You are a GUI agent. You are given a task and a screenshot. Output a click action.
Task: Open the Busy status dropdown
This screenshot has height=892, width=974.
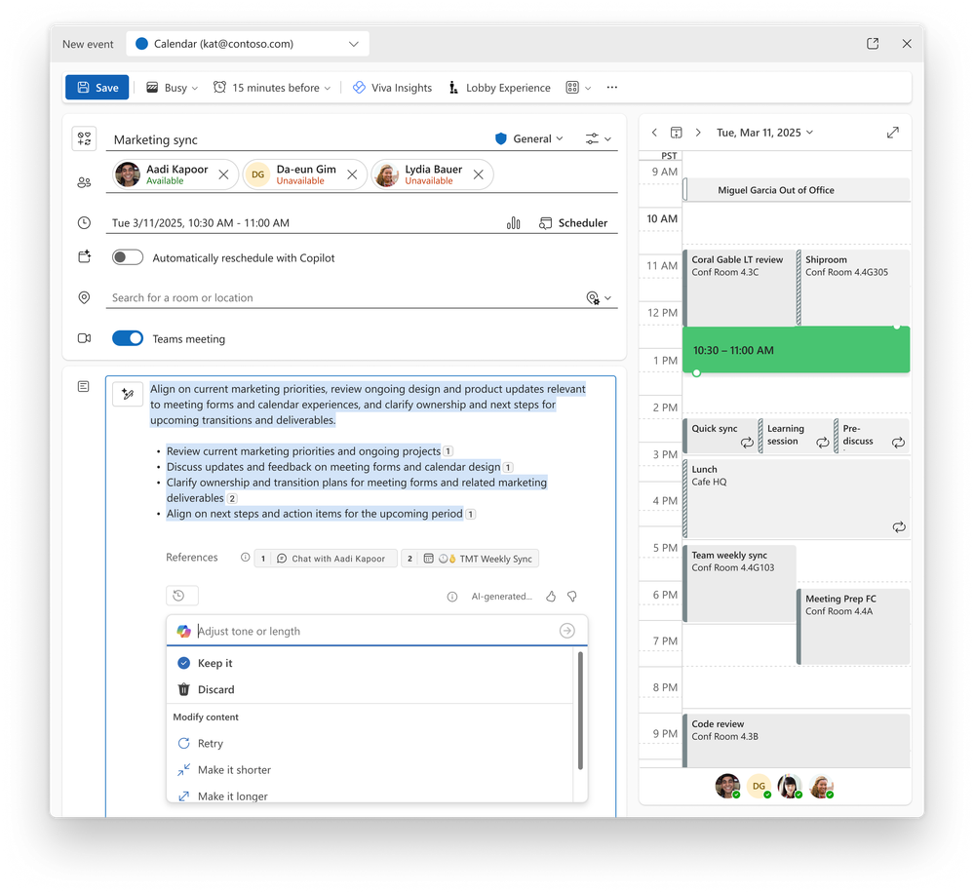pyautogui.click(x=172, y=88)
